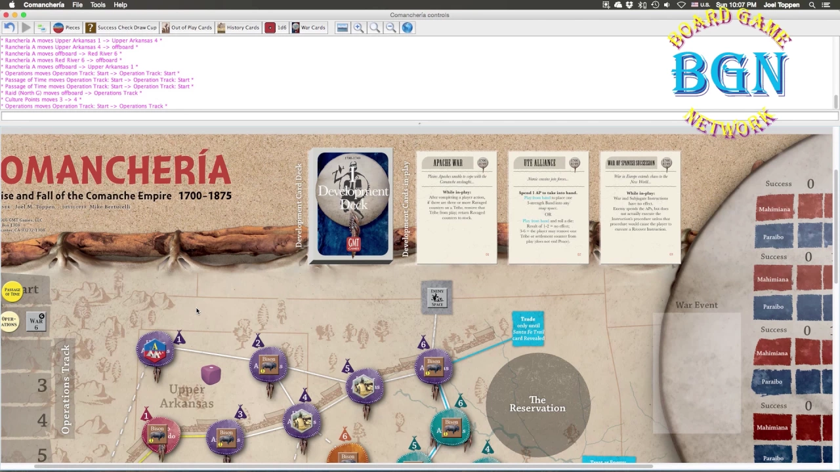Click the map overview window icon
This screenshot has height=472, width=840.
tap(343, 28)
